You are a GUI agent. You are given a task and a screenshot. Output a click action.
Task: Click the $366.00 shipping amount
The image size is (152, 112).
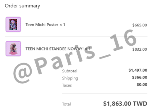pyautogui.click(x=140, y=77)
